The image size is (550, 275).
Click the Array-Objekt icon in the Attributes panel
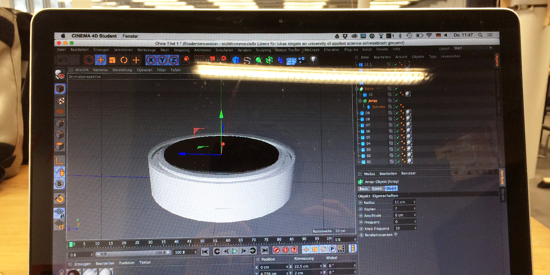360,181
